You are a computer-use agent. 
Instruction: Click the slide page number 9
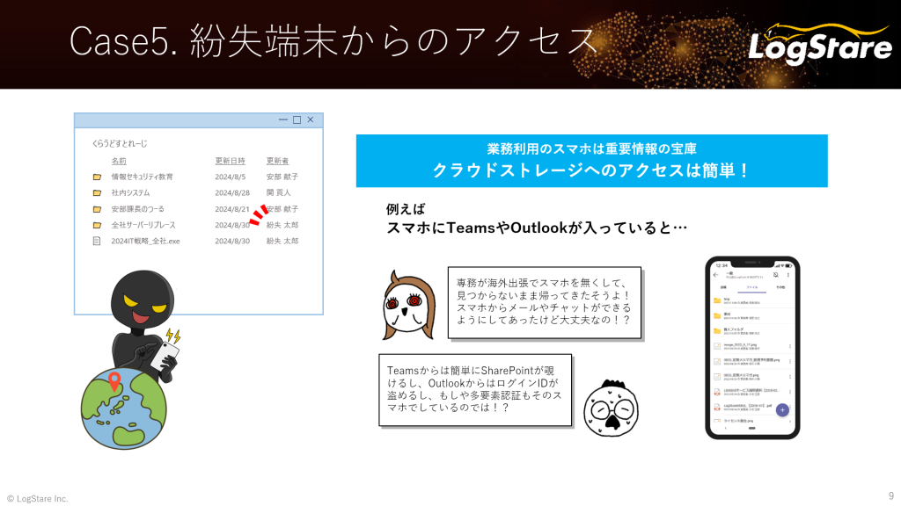click(x=891, y=495)
